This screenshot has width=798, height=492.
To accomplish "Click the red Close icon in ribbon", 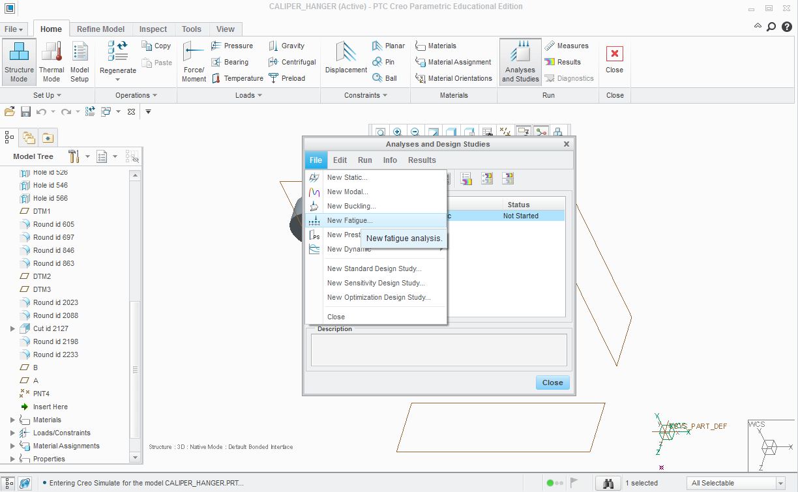I will (614, 53).
